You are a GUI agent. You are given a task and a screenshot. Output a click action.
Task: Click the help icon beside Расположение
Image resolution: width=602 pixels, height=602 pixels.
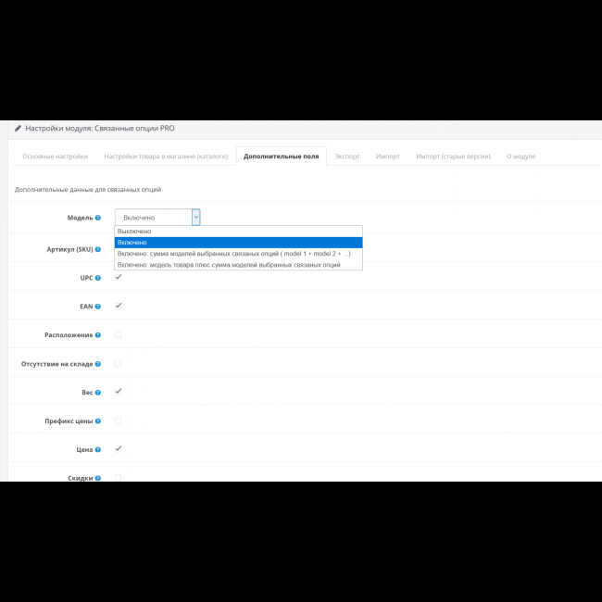98,334
